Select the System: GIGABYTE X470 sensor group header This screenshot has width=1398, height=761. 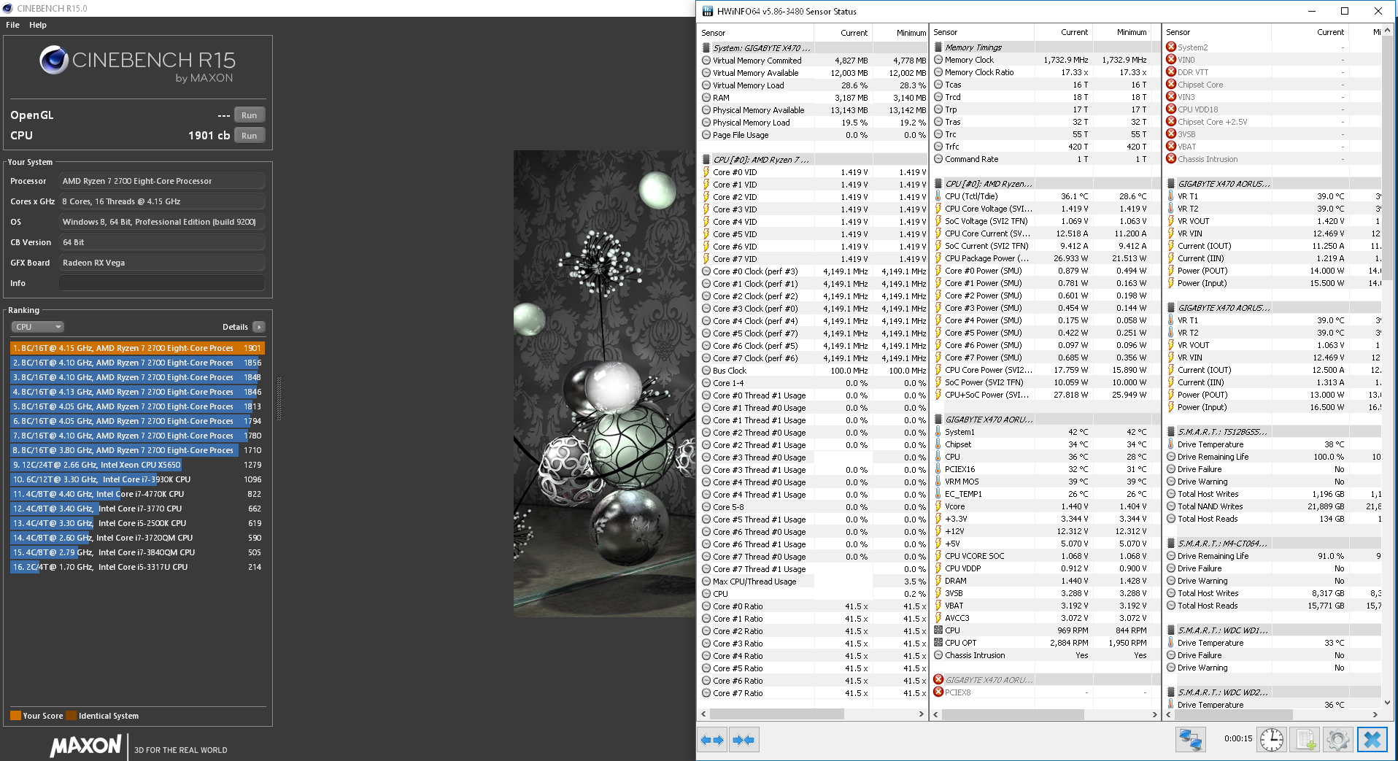point(814,48)
